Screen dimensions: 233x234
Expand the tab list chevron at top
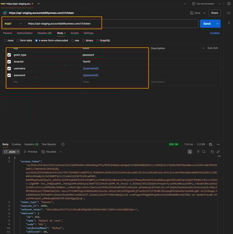point(185,4)
